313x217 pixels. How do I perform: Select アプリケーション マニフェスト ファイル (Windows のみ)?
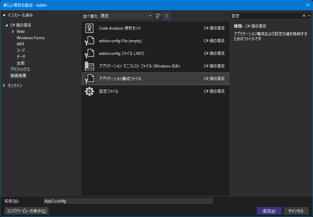[x=155, y=66]
